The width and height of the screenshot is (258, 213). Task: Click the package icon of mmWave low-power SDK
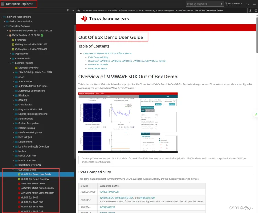[10, 31]
